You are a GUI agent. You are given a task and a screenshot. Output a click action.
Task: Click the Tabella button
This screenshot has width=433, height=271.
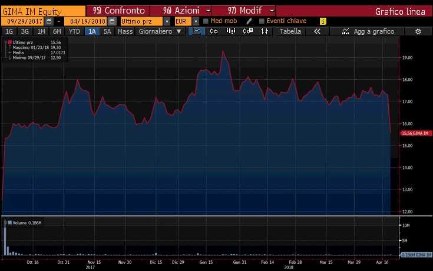[290, 31]
